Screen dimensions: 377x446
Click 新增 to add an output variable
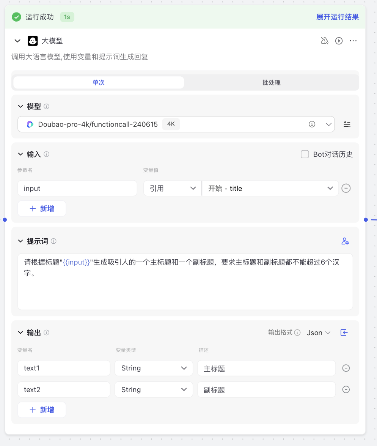pyautogui.click(x=42, y=410)
